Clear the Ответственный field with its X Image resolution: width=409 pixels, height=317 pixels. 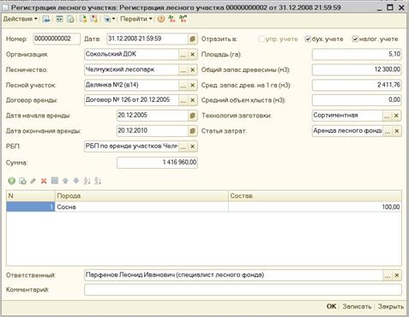pos(396,275)
